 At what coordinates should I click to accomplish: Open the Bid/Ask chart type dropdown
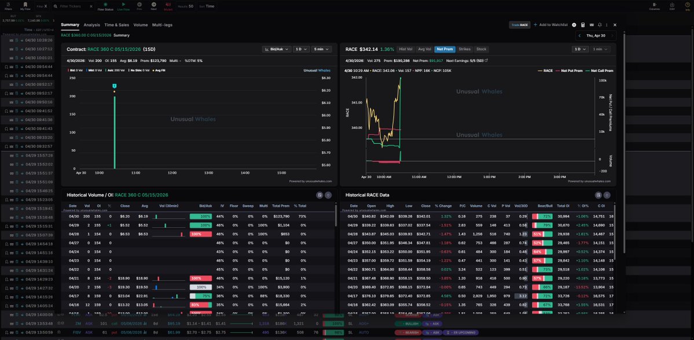[277, 49]
